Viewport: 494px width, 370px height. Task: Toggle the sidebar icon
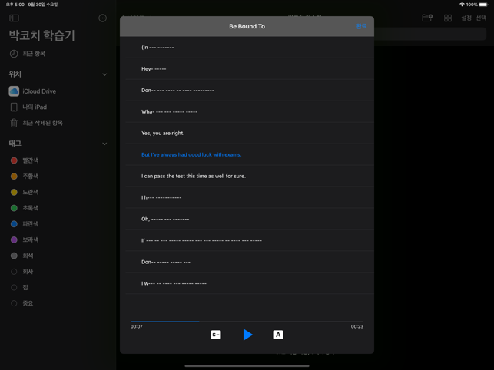pyautogui.click(x=14, y=18)
